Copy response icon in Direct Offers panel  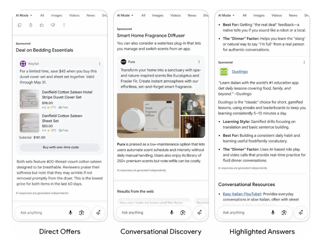[20, 25]
